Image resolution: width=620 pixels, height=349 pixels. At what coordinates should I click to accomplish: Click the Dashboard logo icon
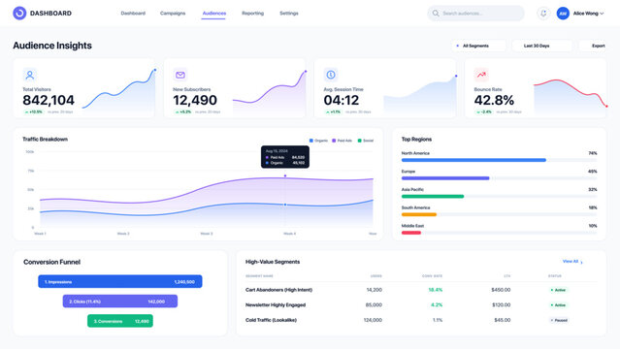point(19,13)
